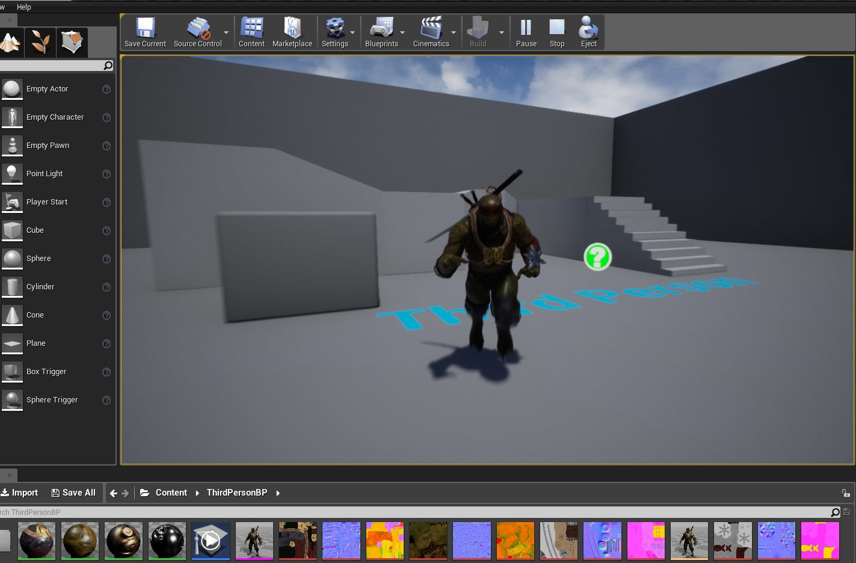Viewport: 856px width, 563px height.
Task: Switch to Foliage mode tab
Action: coord(40,42)
